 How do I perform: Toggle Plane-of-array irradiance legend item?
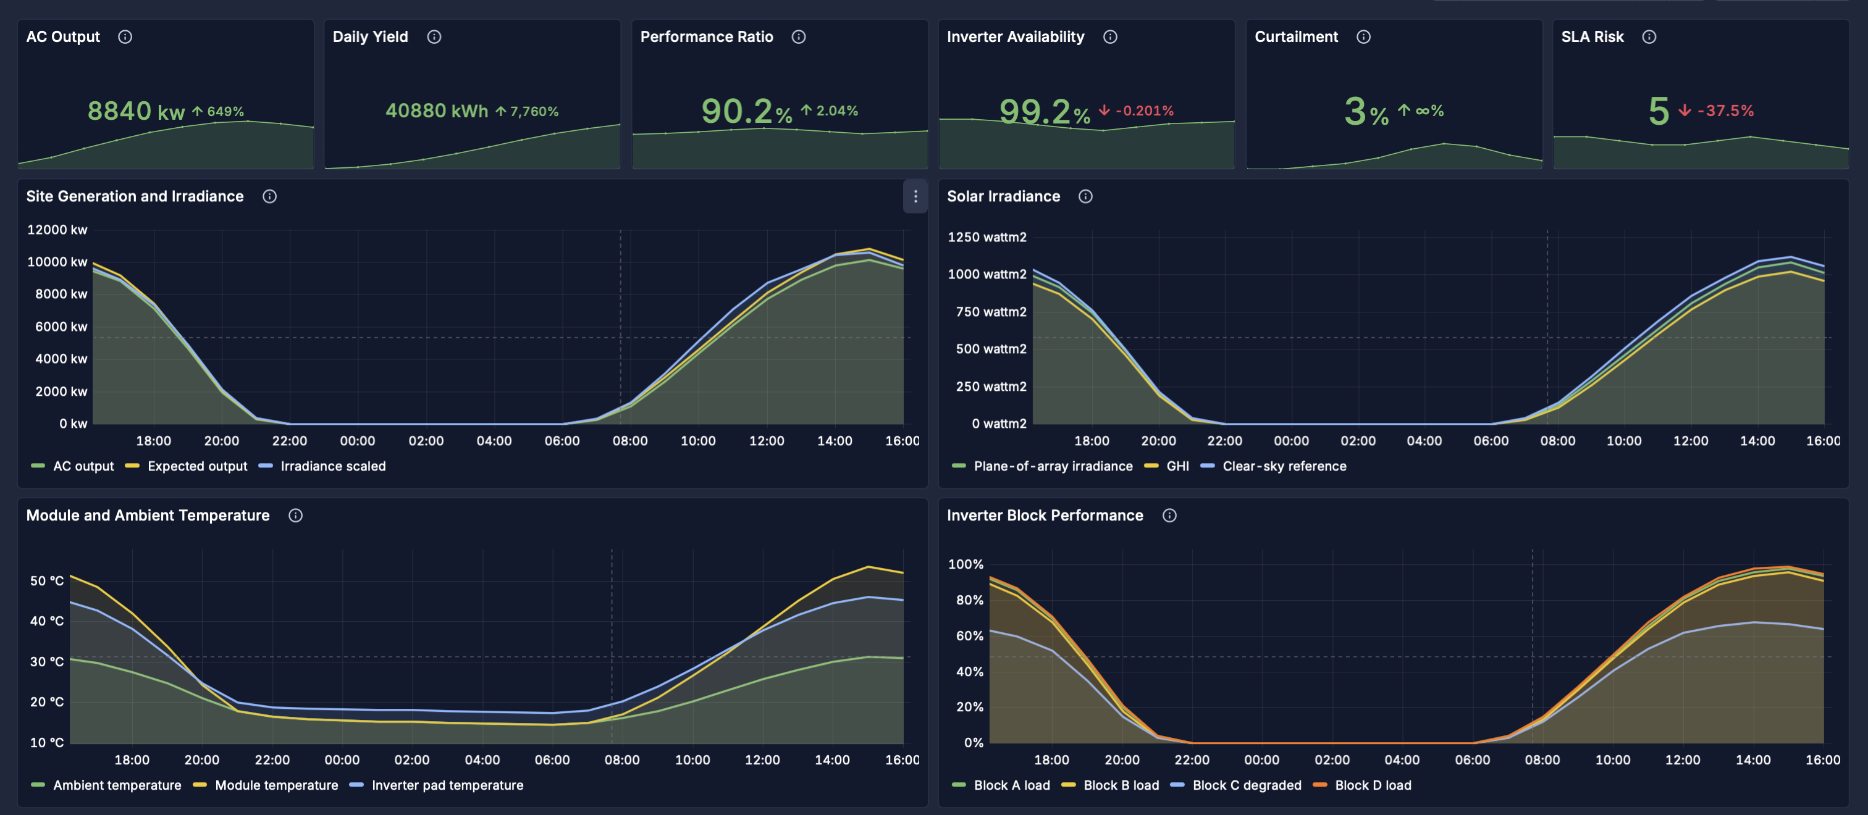coord(1042,466)
